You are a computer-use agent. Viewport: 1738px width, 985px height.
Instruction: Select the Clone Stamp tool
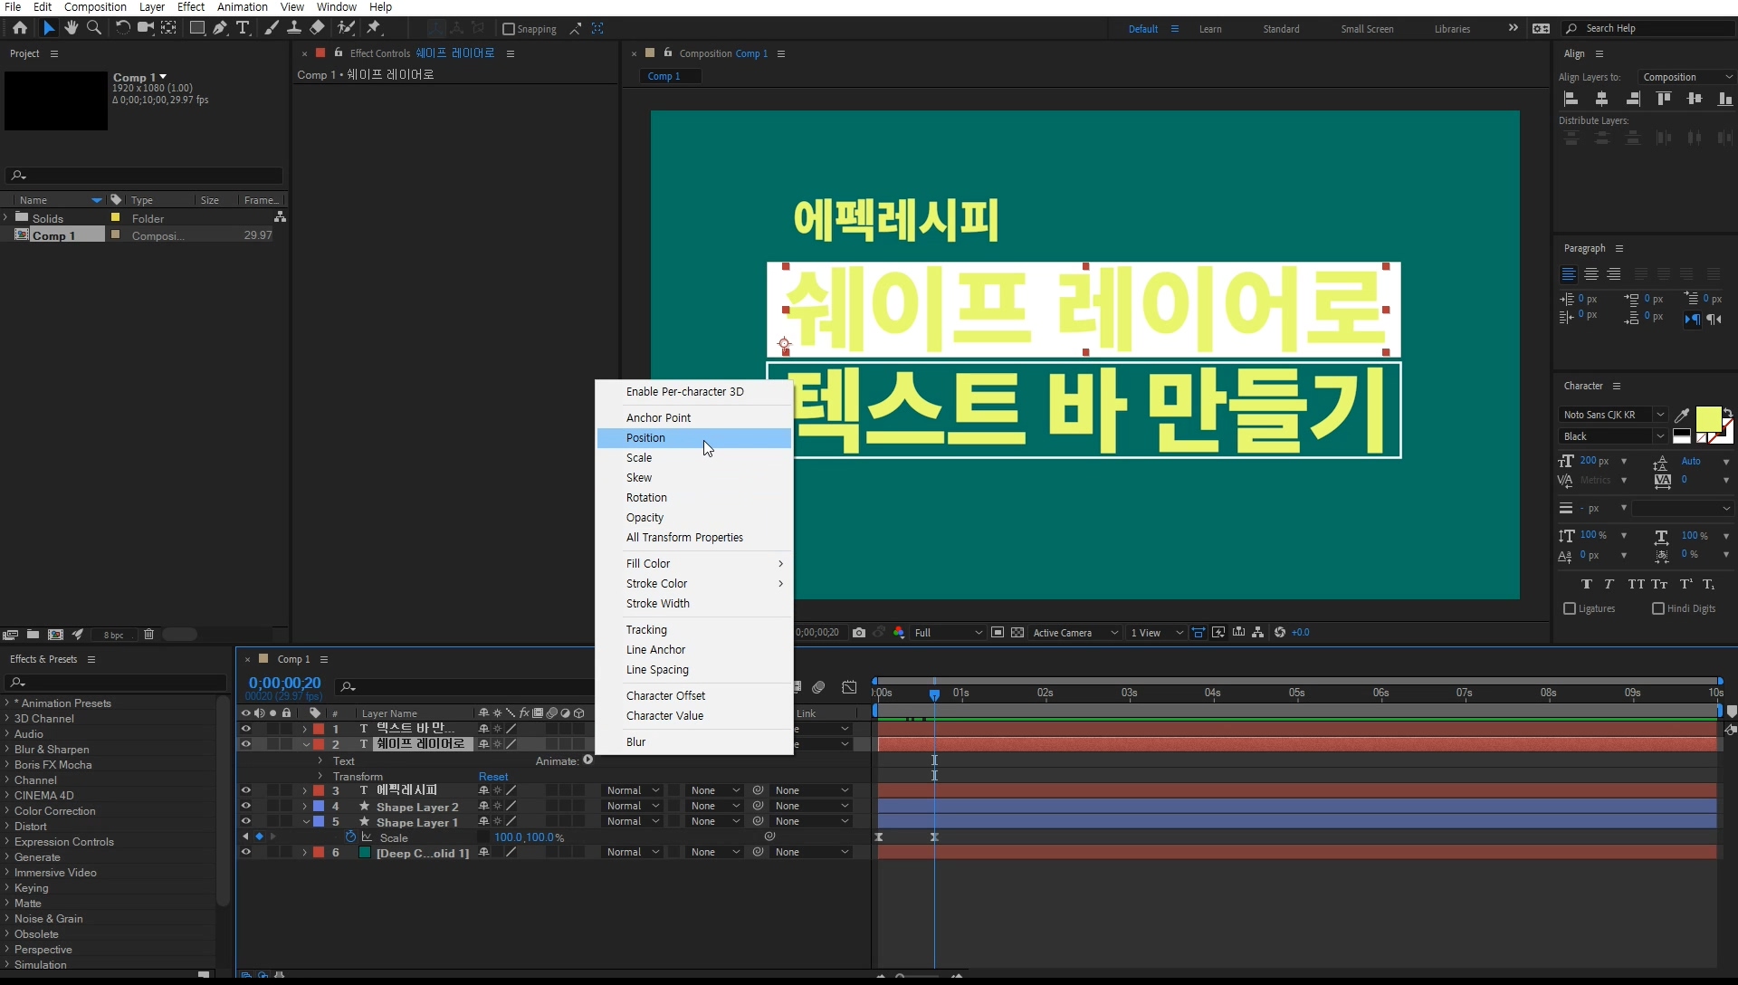point(294,28)
